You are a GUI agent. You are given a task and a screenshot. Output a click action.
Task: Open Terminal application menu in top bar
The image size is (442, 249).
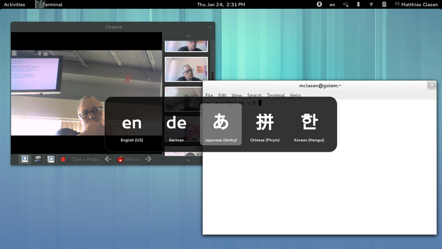[50, 4]
